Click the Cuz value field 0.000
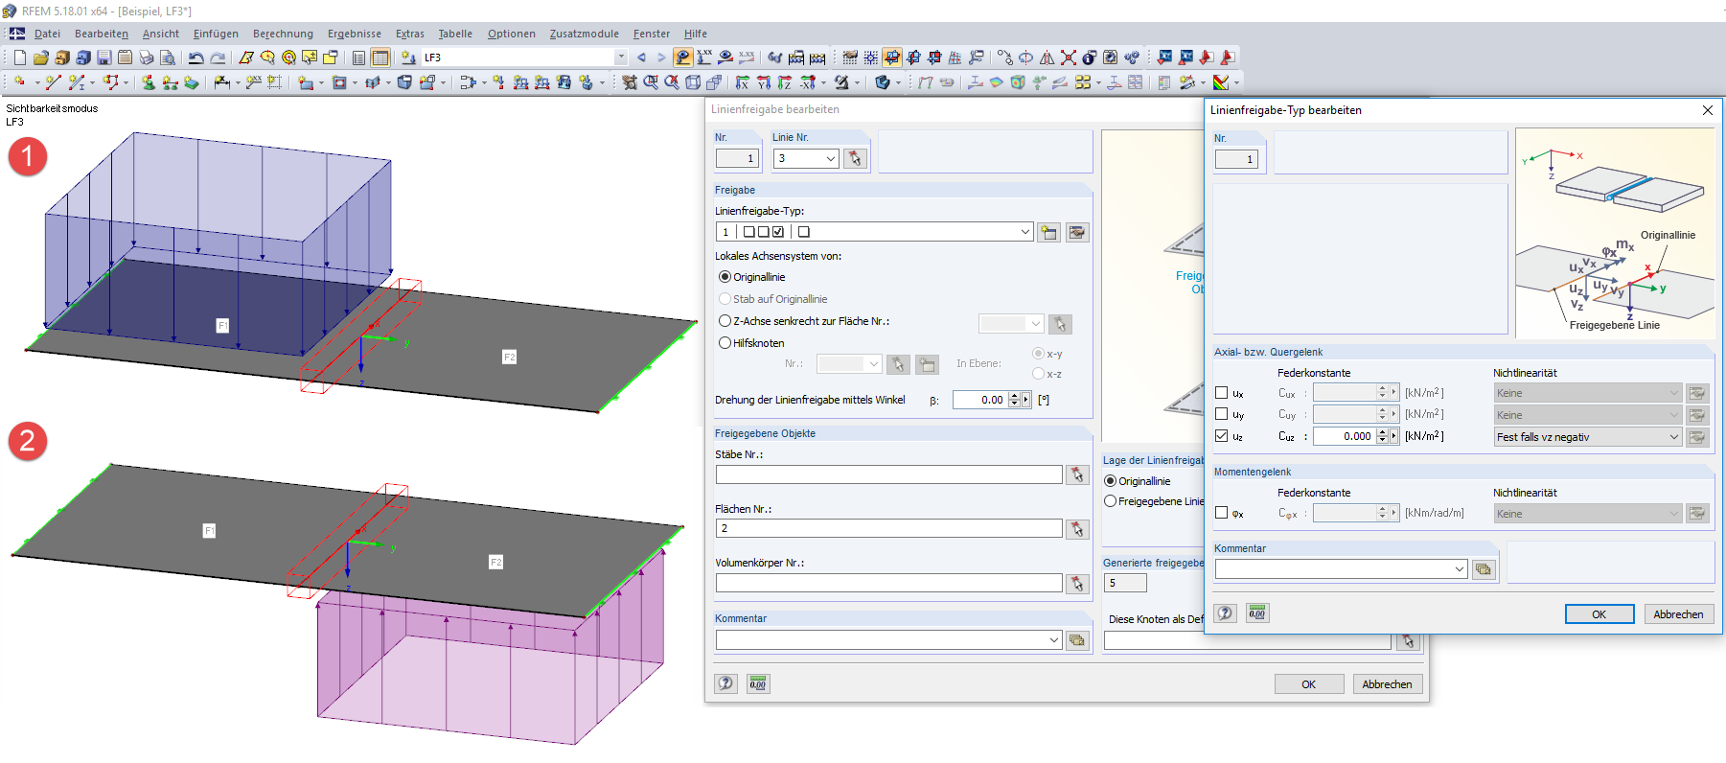Screen dimensions: 1726x763 [1345, 436]
